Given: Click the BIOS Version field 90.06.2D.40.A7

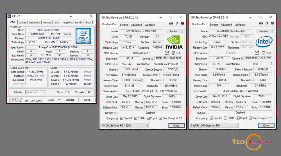Looking at the screenshot, I should click(x=141, y=53).
